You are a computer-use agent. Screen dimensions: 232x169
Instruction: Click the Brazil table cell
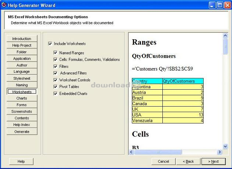(x=147, y=98)
